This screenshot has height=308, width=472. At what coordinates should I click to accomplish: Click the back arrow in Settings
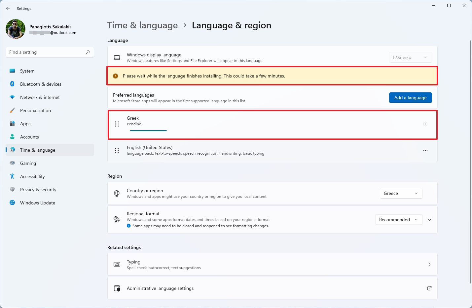(8, 9)
